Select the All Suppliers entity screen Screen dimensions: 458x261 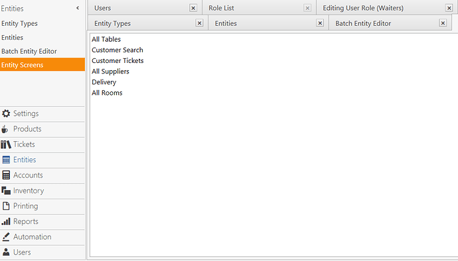110,72
